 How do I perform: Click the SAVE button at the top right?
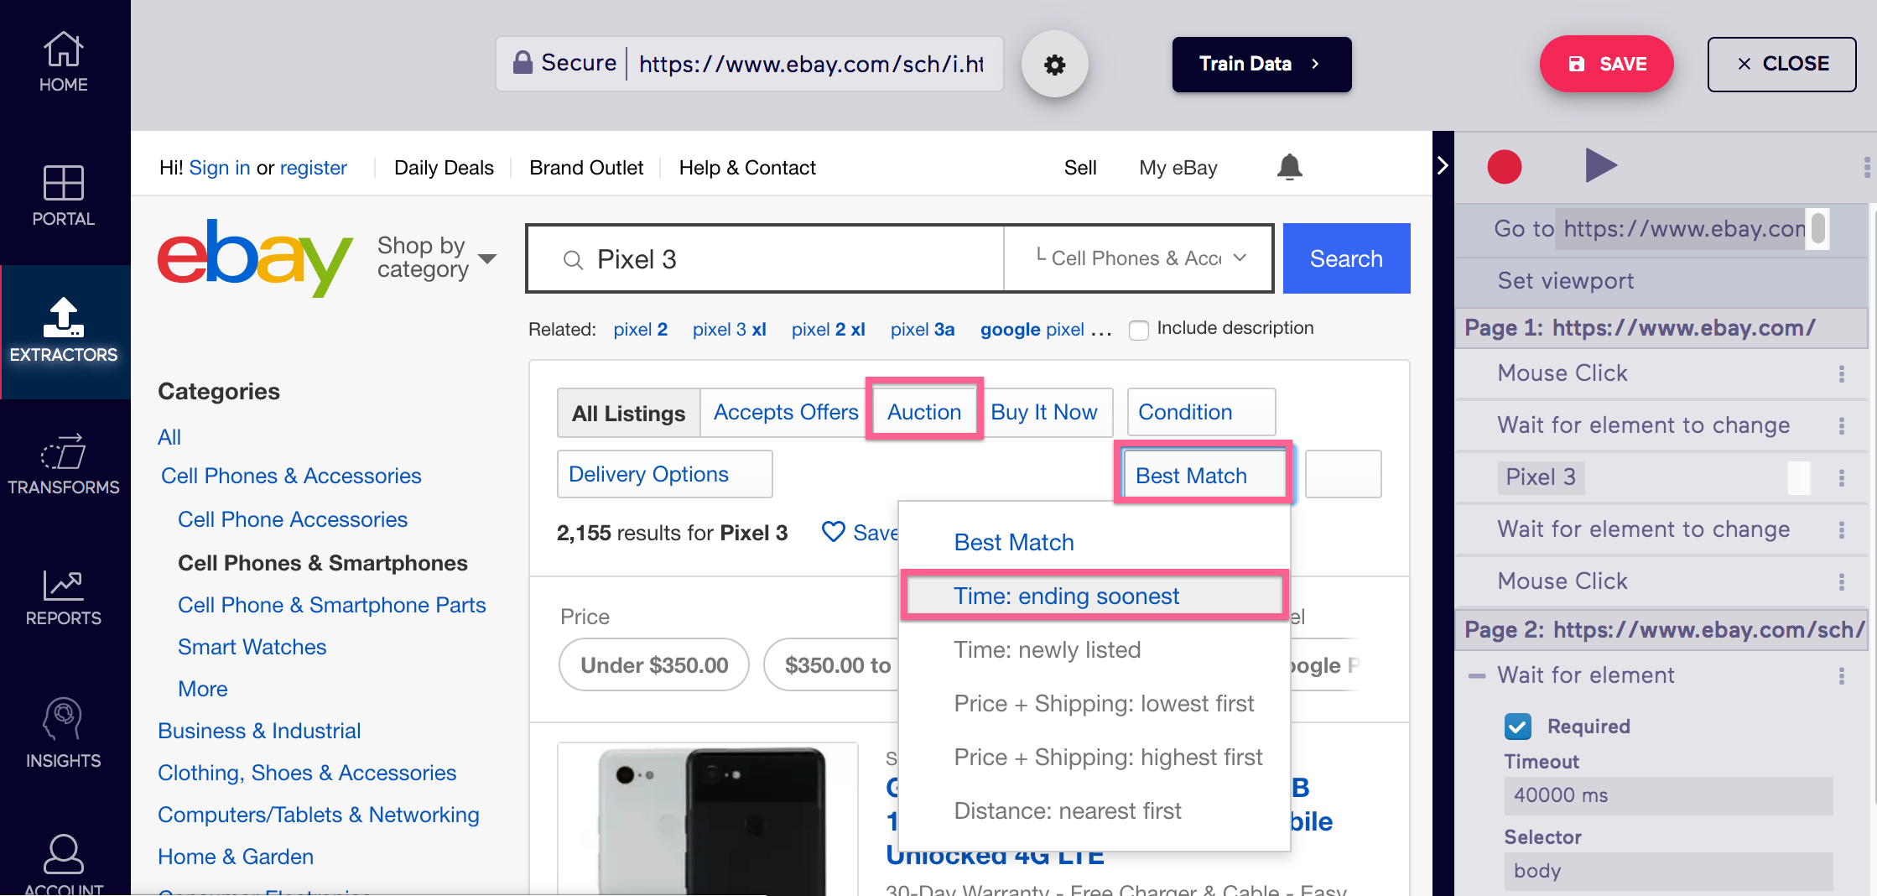[1605, 64]
